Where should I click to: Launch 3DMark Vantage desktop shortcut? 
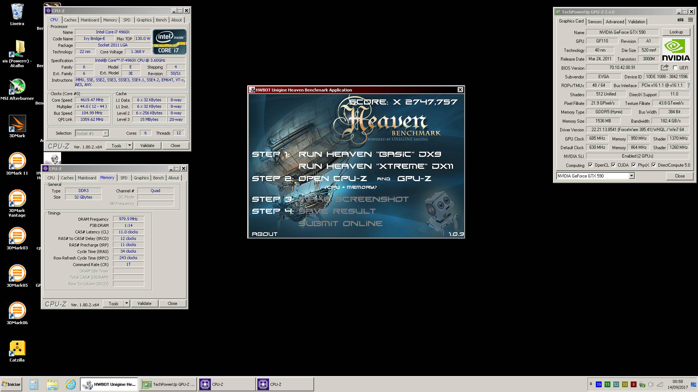tap(17, 204)
